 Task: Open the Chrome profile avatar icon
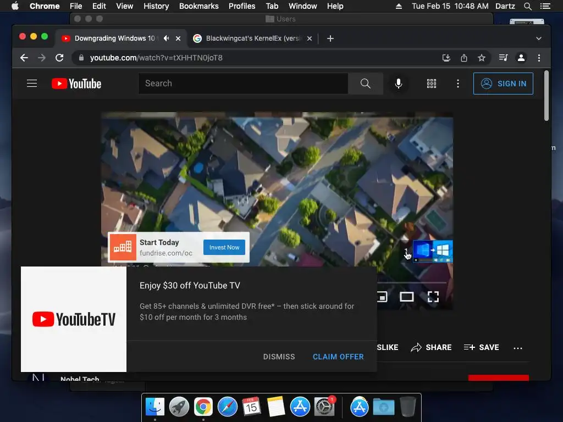click(x=521, y=58)
